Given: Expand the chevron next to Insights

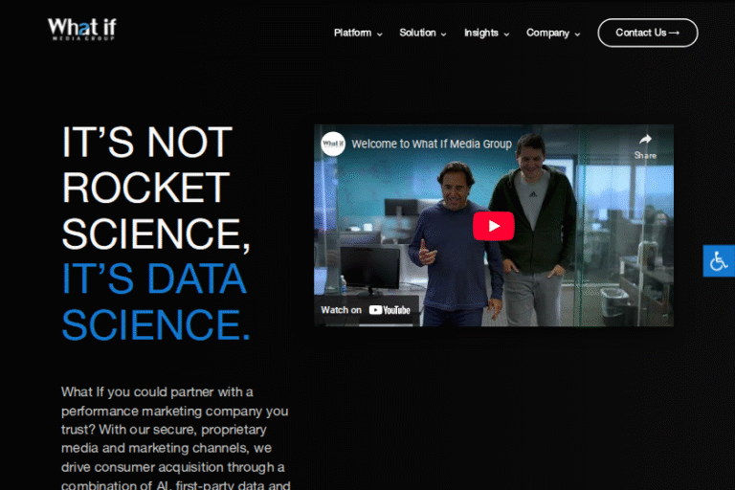Looking at the screenshot, I should click(506, 33).
